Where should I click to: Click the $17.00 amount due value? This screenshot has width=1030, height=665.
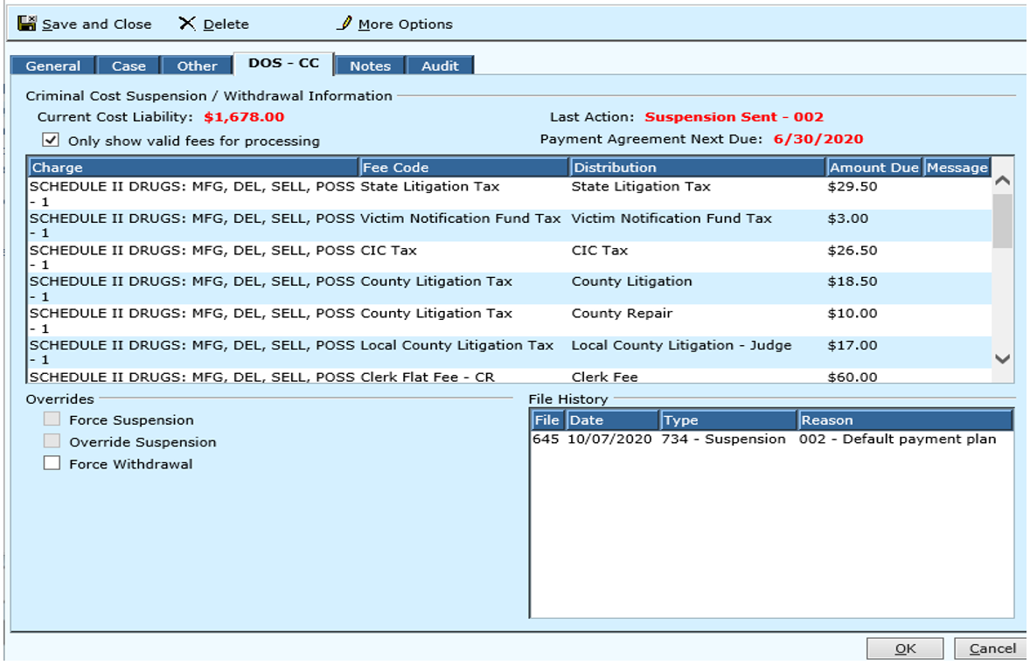click(x=853, y=345)
